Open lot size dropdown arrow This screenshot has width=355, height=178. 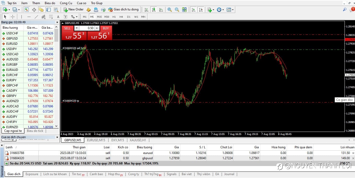tap(77, 28)
